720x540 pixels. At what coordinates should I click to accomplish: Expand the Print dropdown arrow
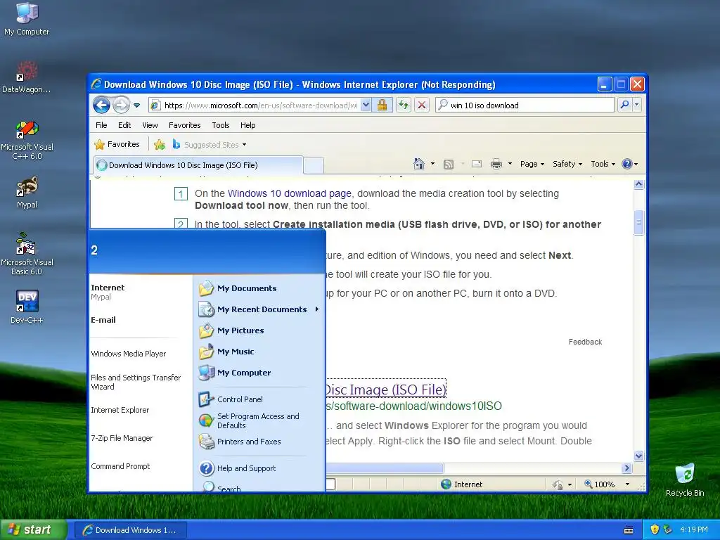(510, 164)
